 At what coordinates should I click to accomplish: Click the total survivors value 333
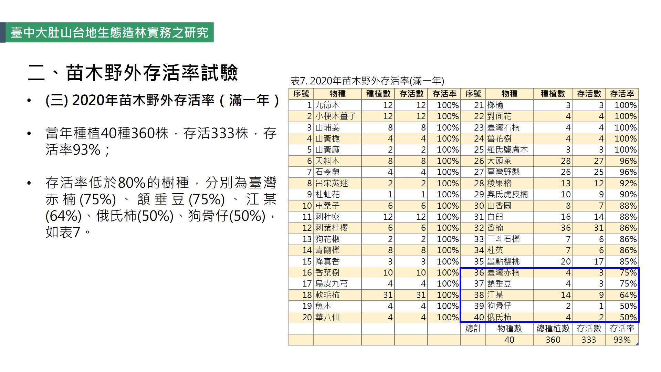(589, 340)
